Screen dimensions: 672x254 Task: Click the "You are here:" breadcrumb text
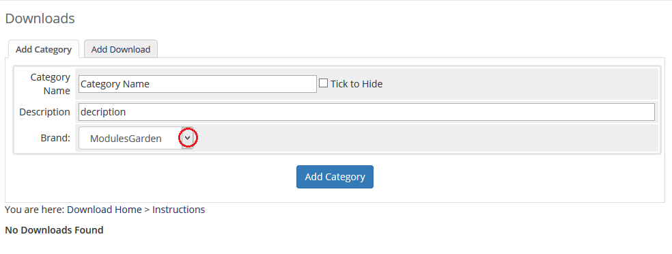tap(35, 210)
